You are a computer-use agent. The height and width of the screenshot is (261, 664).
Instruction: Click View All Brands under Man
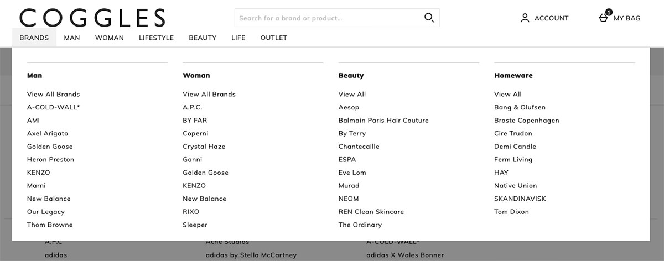click(53, 94)
